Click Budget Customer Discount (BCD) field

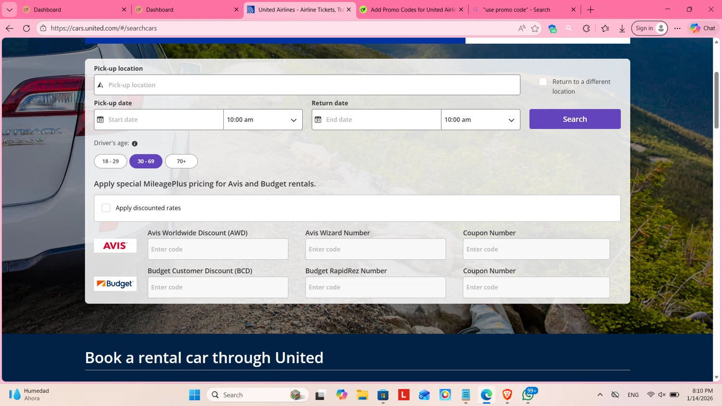coord(218,287)
